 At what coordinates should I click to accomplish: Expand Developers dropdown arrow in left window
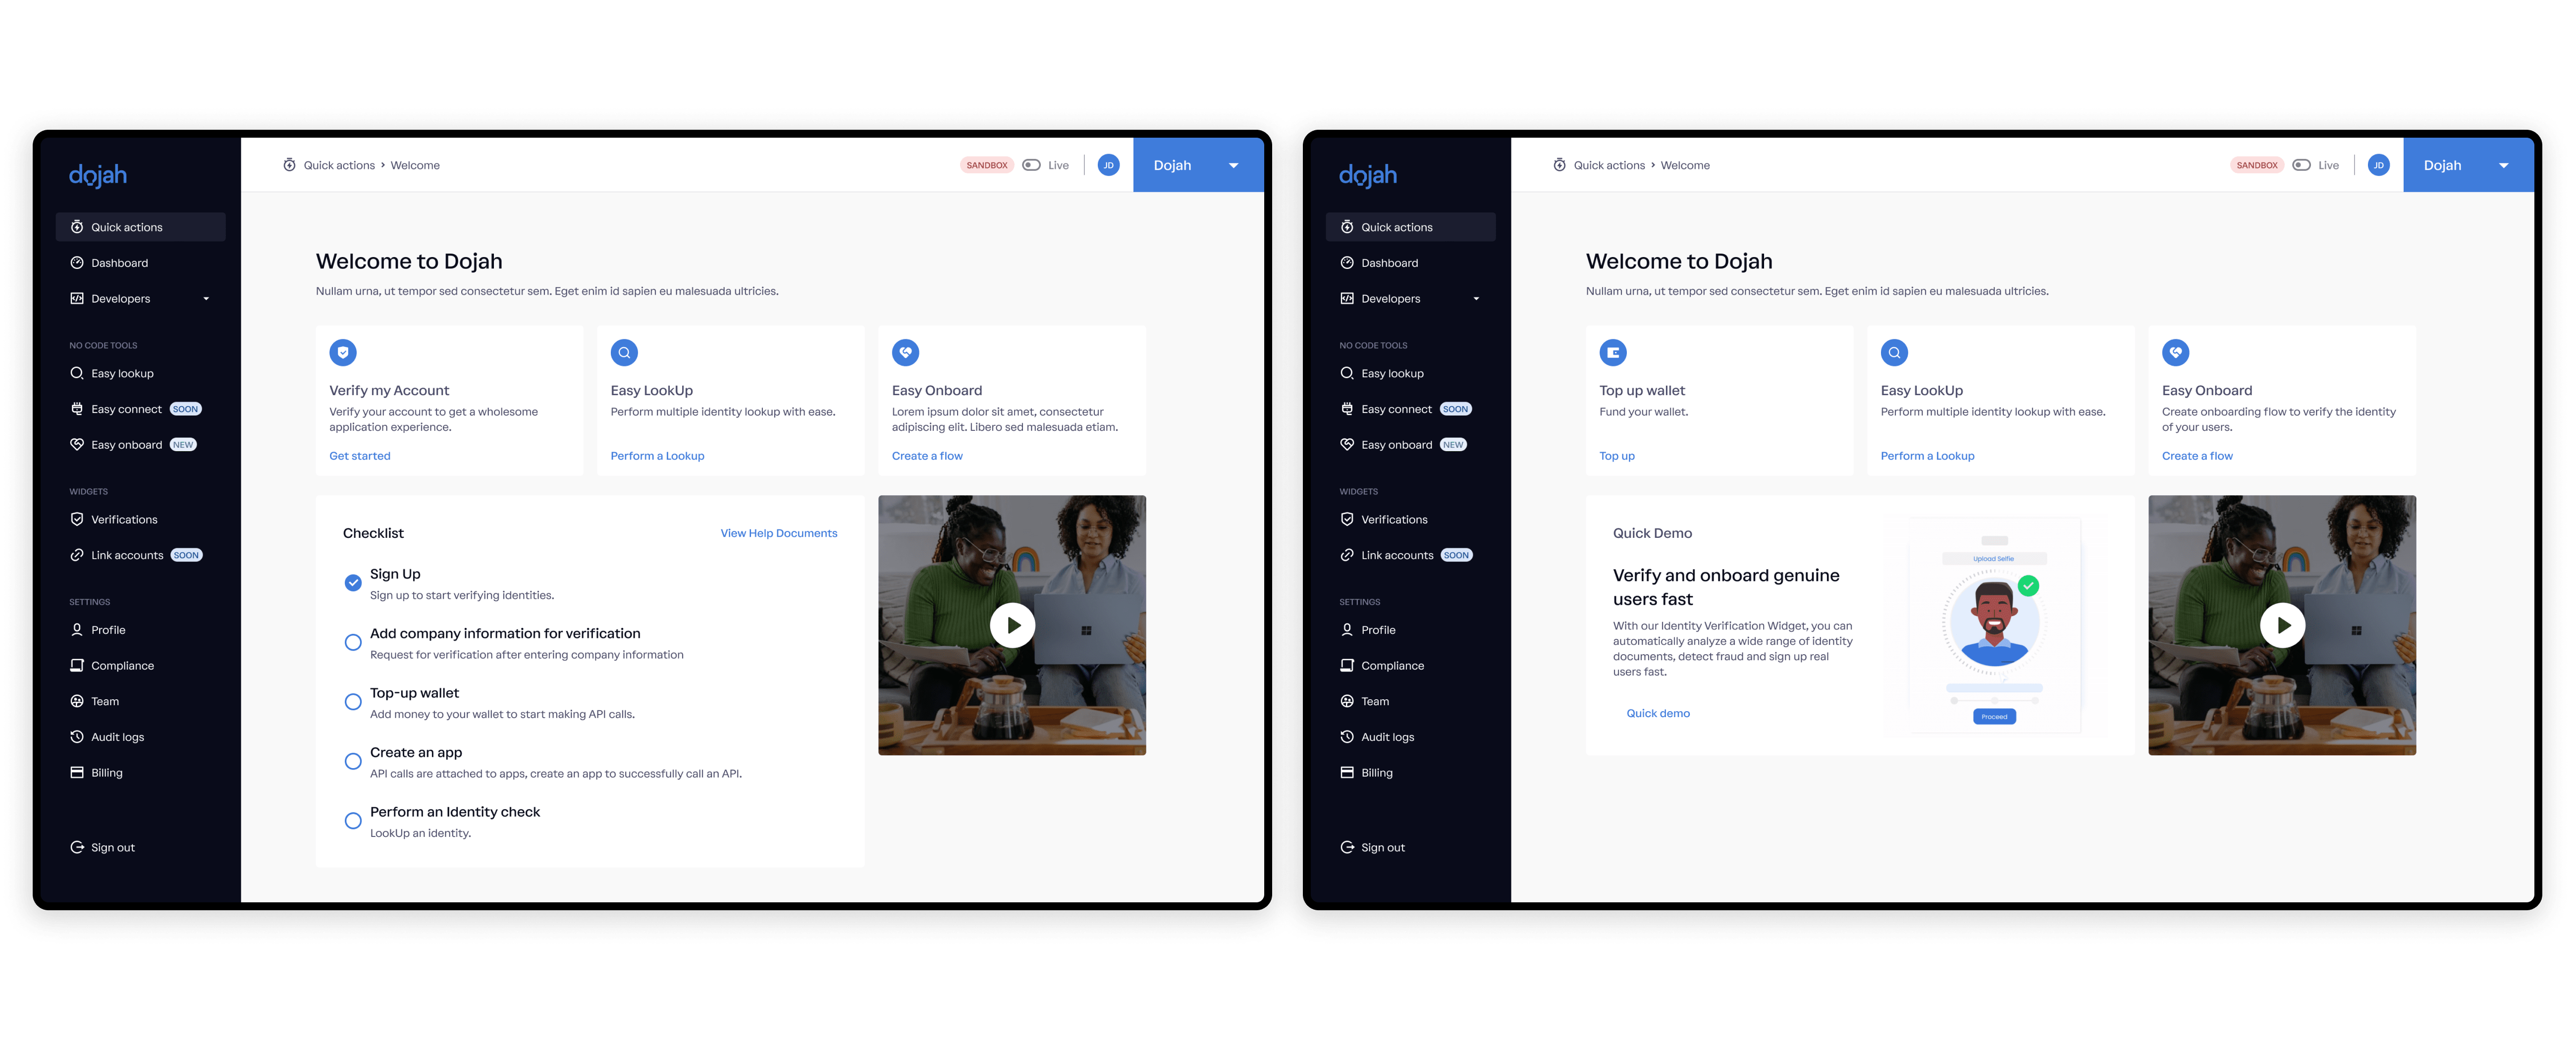point(206,299)
